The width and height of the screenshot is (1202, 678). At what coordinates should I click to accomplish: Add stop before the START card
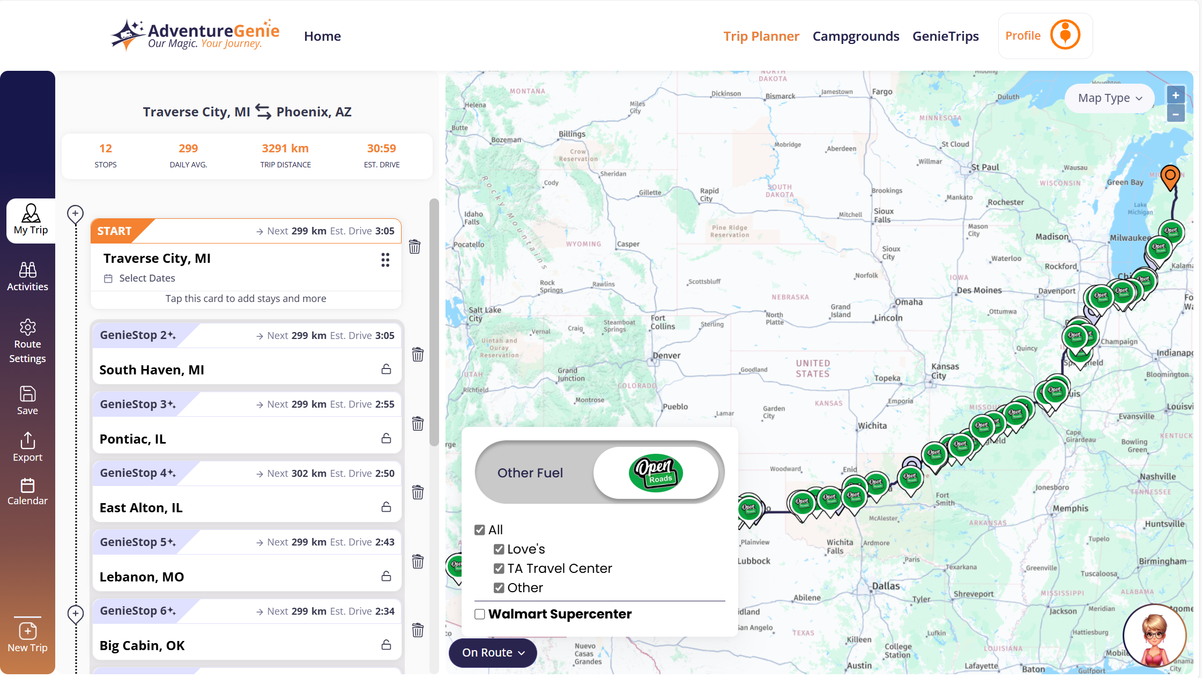75,214
